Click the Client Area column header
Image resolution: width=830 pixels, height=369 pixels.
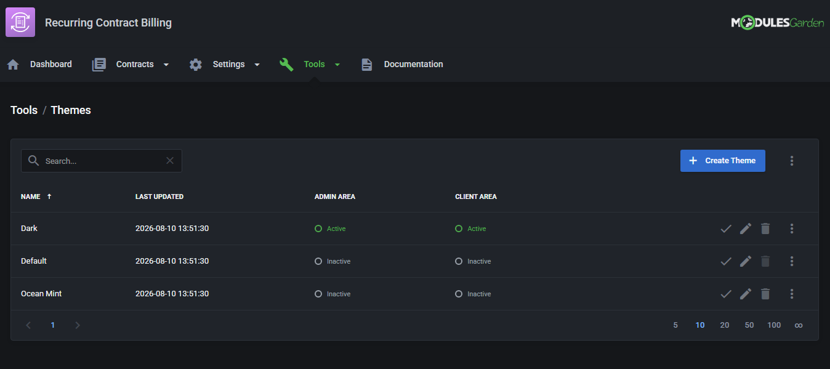point(476,197)
